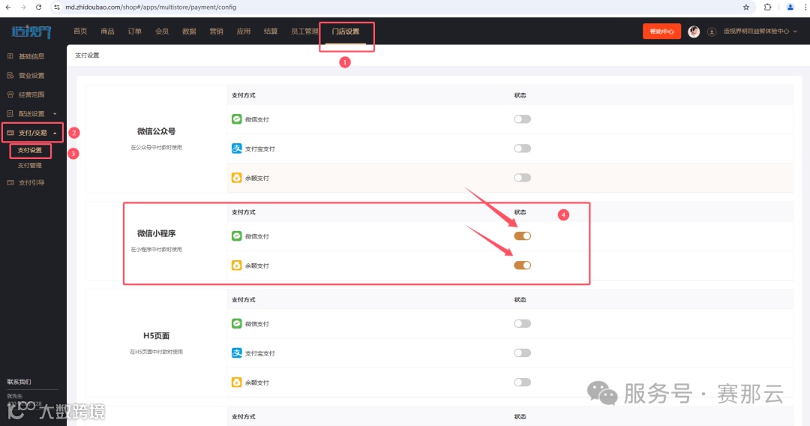
Task: Open 经营范围 in the sidebar
Action: [x=31, y=94]
